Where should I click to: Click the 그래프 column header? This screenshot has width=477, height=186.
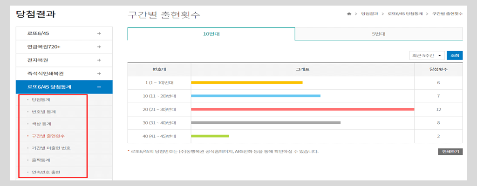(303, 69)
